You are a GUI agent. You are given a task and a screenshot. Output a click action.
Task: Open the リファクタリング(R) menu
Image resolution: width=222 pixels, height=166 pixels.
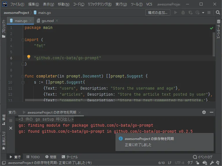point(100,4)
